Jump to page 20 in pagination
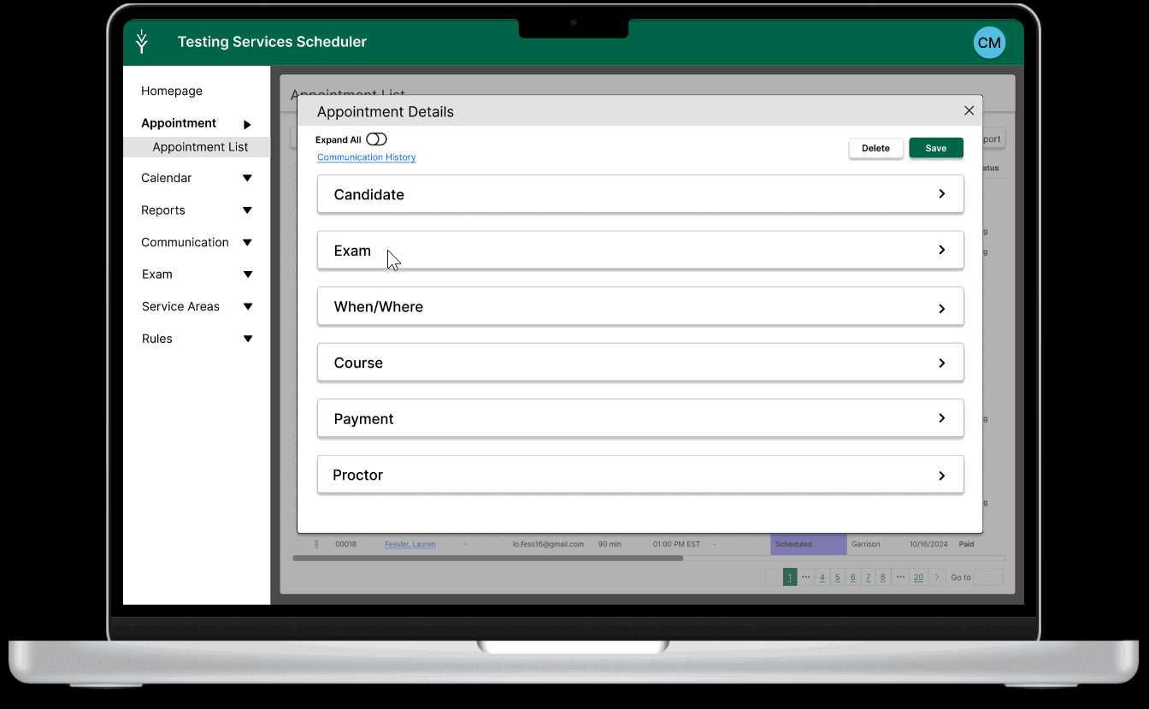The height and width of the screenshot is (709, 1149). coord(918,577)
